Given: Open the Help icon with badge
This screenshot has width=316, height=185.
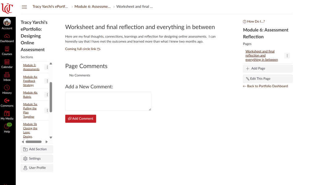Looking at the screenshot, I should tap(7, 128).
